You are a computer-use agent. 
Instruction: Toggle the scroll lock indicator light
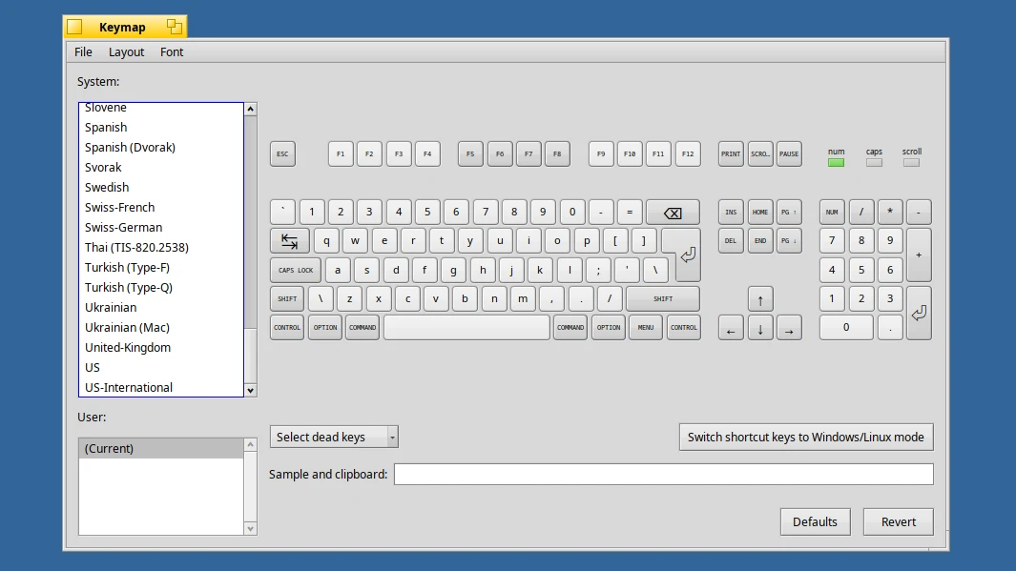pyautogui.click(x=911, y=162)
